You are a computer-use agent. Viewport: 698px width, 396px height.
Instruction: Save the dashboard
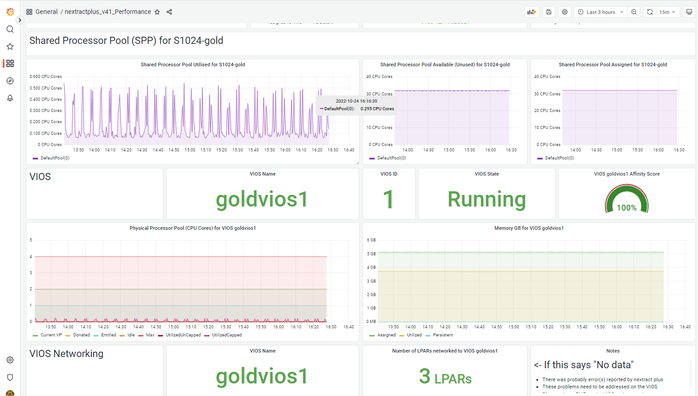click(x=549, y=12)
